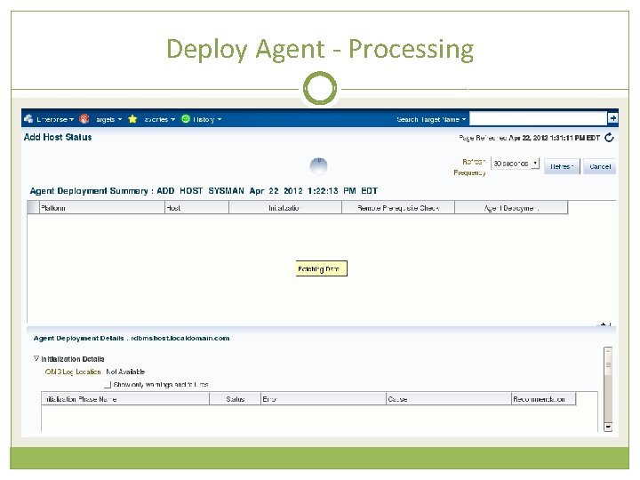Viewport: 640px width, 480px height.
Task: Click the page refresh circular arrow icon
Action: coord(609,138)
